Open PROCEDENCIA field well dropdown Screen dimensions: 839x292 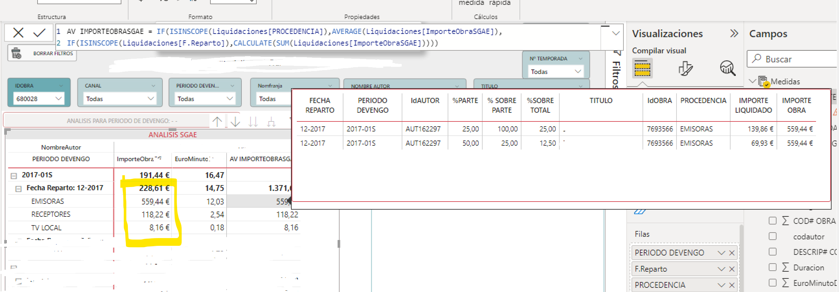722,286
